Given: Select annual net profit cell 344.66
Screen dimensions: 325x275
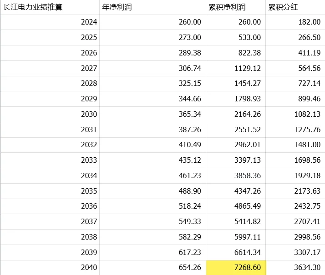Looking at the screenshot, I should click(x=153, y=99).
